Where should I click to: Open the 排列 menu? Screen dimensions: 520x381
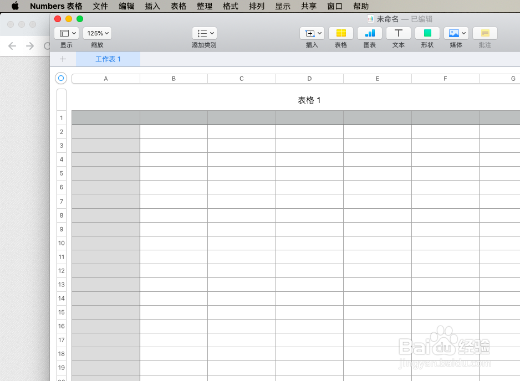257,6
